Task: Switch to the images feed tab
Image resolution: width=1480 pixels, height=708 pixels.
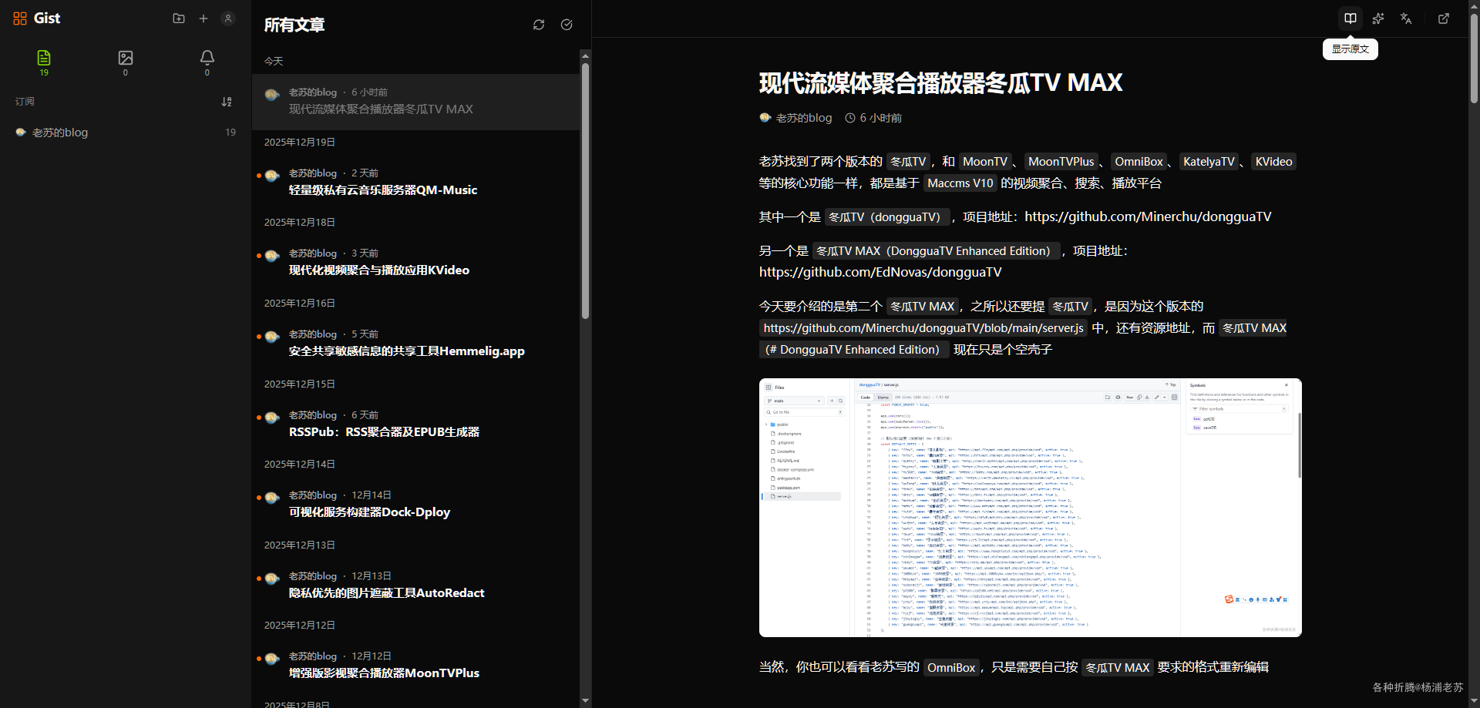Action: pyautogui.click(x=126, y=62)
